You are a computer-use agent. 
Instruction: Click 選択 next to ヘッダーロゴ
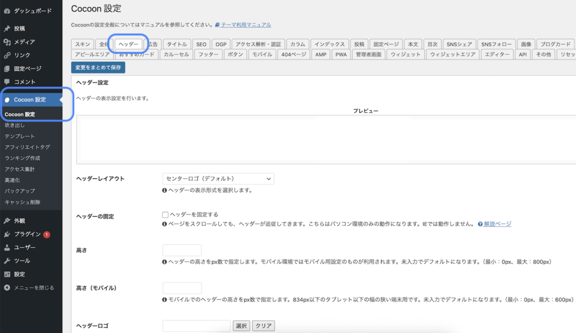coord(241,326)
